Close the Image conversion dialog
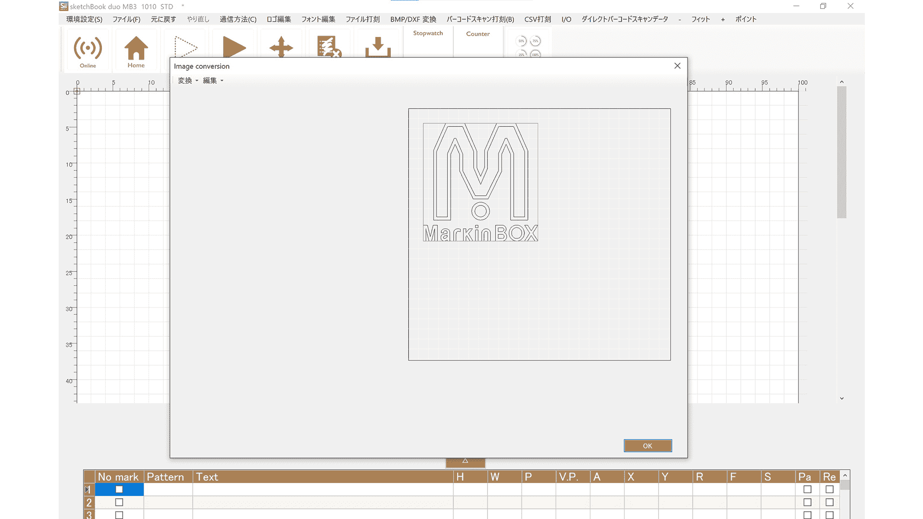This screenshot has width=923, height=519. 677,66
